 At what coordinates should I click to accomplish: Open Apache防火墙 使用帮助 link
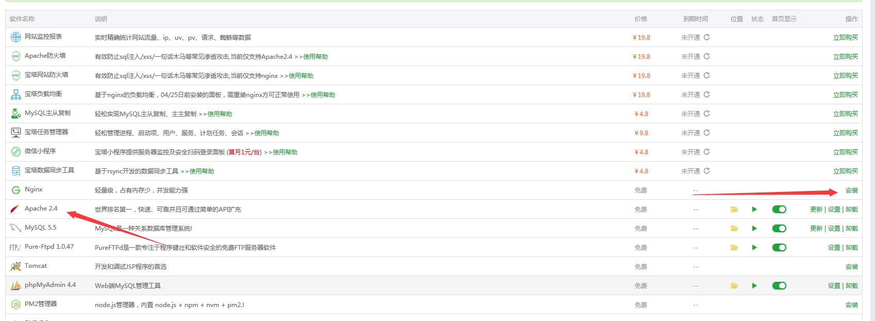click(311, 57)
